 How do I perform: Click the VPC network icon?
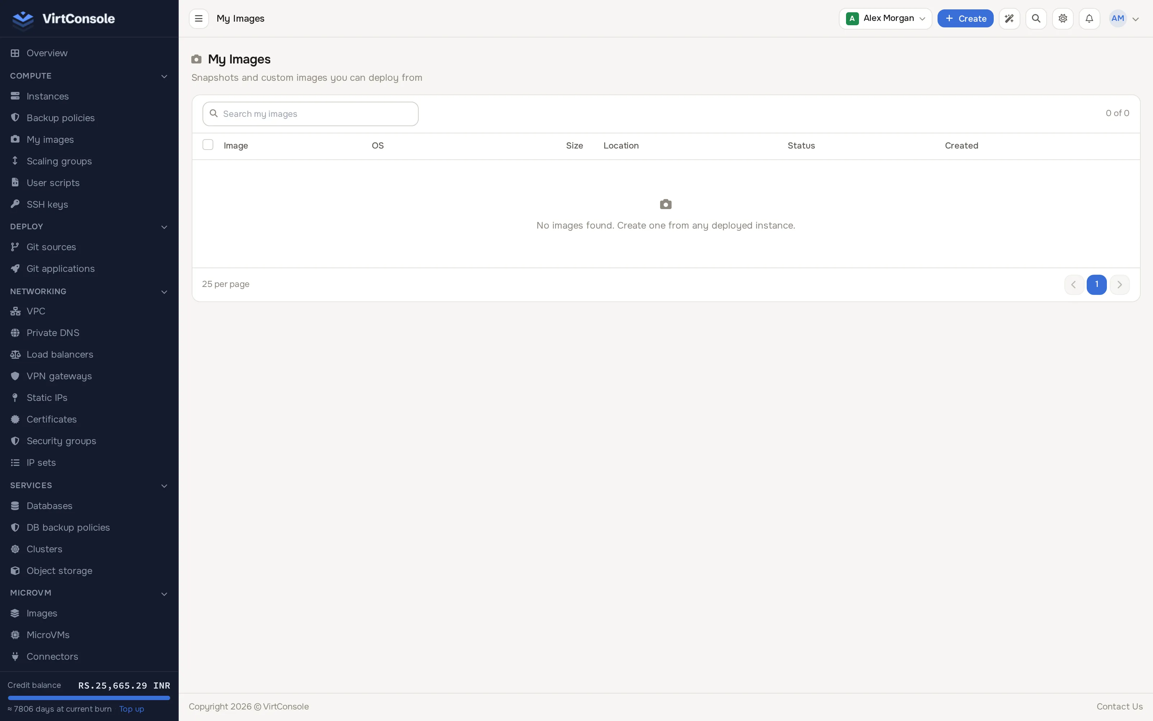15,311
